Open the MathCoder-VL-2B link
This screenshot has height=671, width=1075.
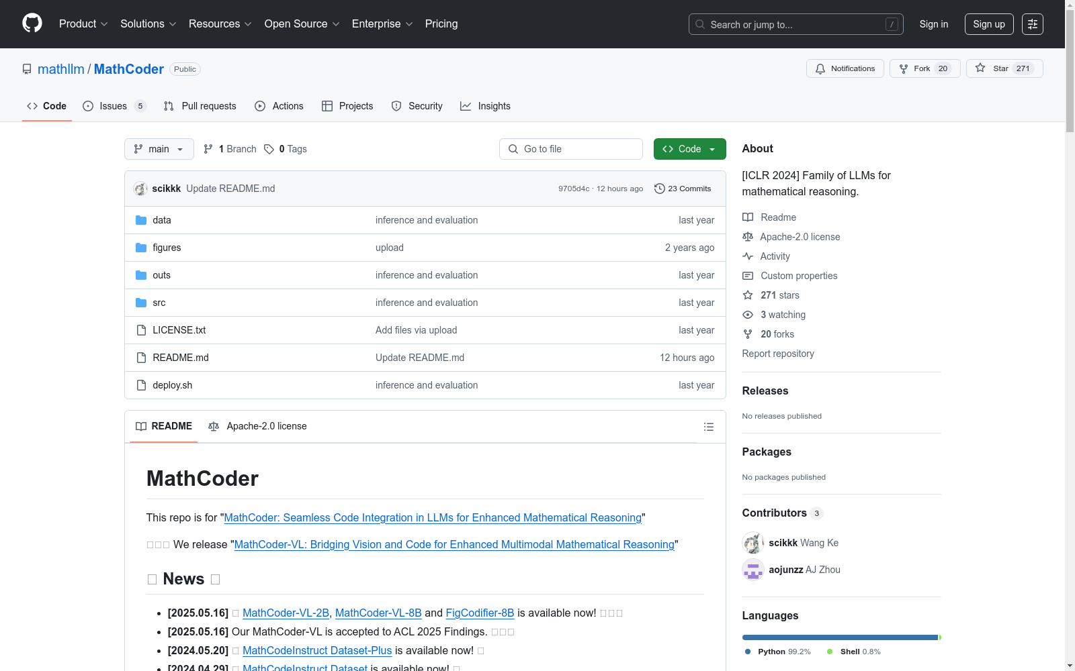pos(286,613)
